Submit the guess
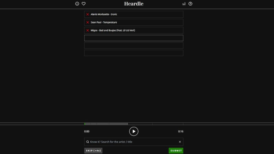 (176, 151)
